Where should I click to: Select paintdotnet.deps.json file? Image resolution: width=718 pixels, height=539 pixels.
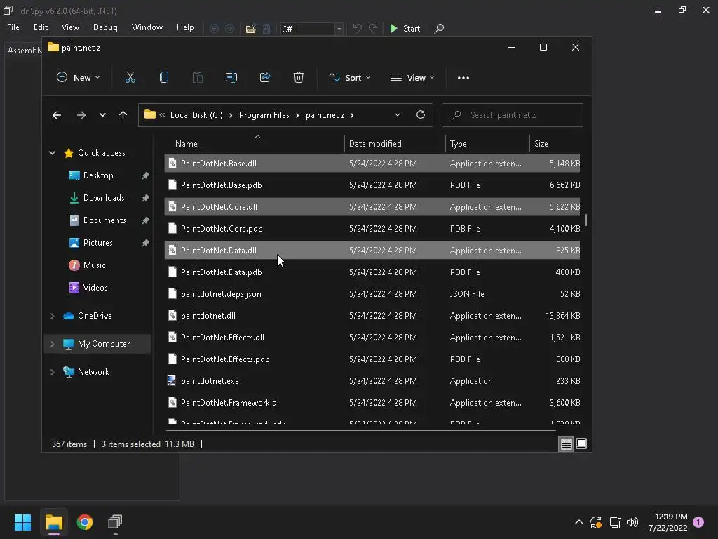[x=372, y=294]
